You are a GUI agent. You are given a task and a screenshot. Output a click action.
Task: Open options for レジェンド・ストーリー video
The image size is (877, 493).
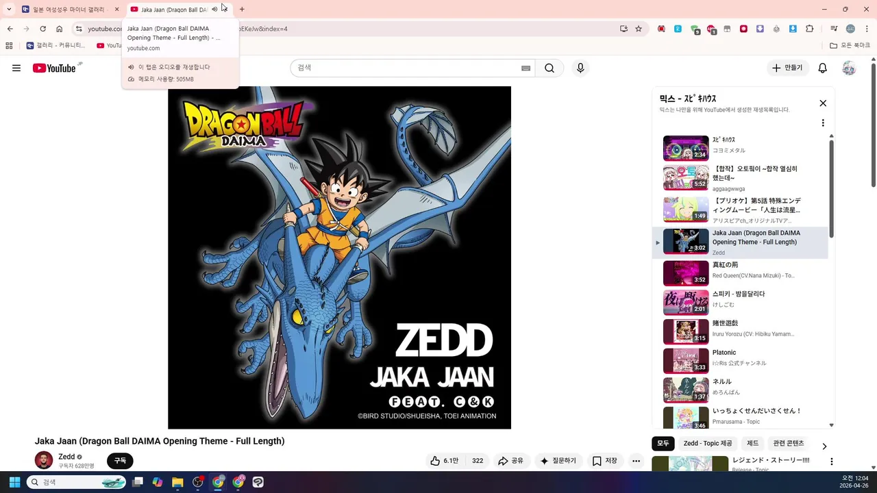[x=832, y=462]
